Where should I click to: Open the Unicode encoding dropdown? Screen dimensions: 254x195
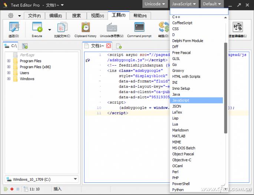pyautogui.click(x=155, y=4)
